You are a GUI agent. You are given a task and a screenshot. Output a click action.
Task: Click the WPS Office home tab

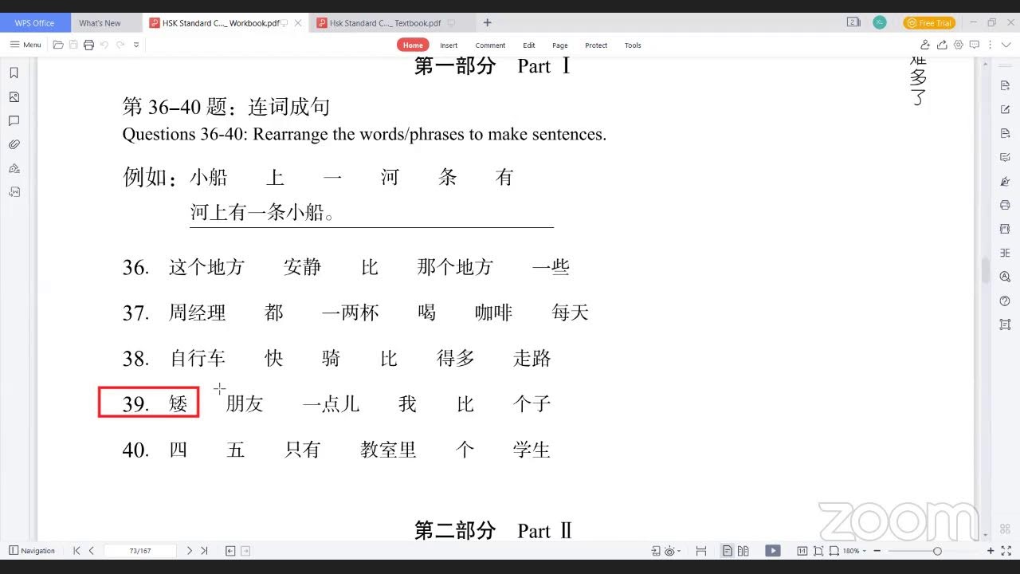pyautogui.click(x=35, y=23)
